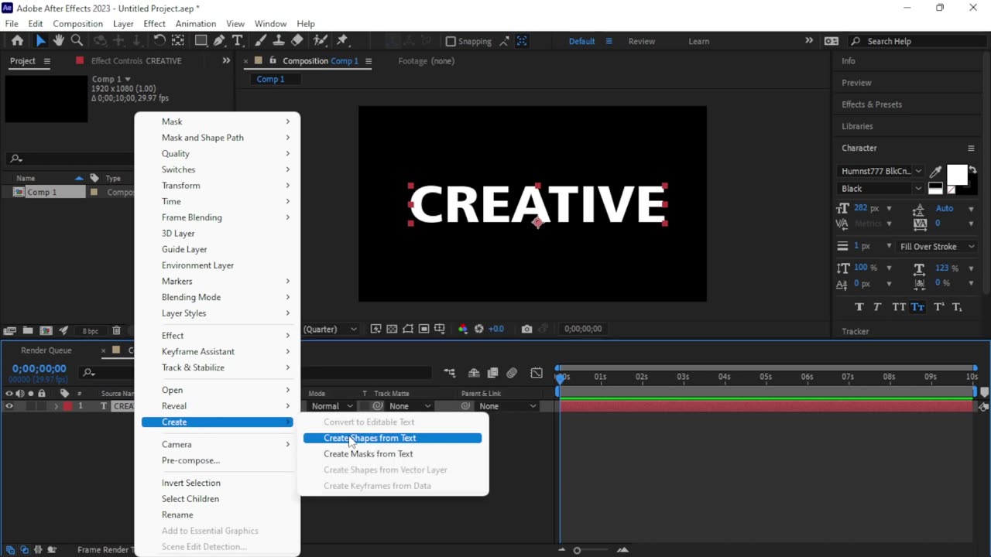Open the font family dropdown Humnst777 BlkCn

tap(881, 171)
